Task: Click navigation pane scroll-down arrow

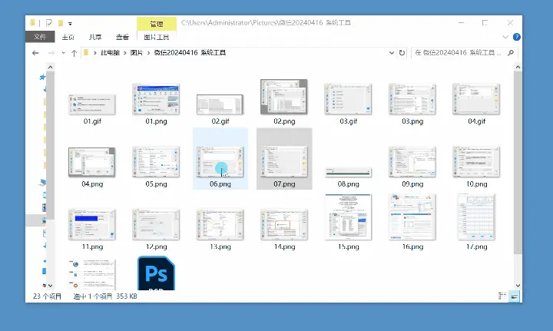Action: [x=50, y=286]
